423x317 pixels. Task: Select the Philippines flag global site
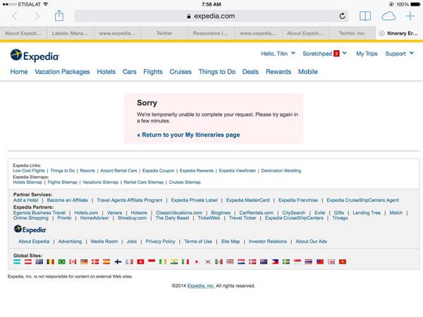pyautogui.click(x=275, y=262)
